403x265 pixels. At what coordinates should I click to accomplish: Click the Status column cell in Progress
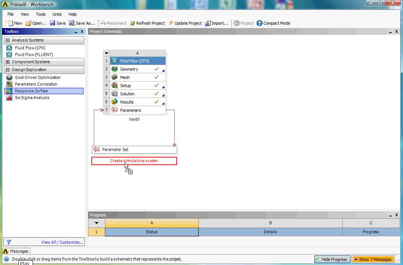tap(152, 232)
